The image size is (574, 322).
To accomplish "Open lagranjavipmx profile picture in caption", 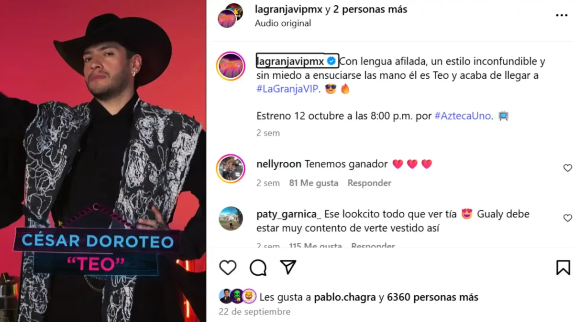I will click(x=231, y=66).
